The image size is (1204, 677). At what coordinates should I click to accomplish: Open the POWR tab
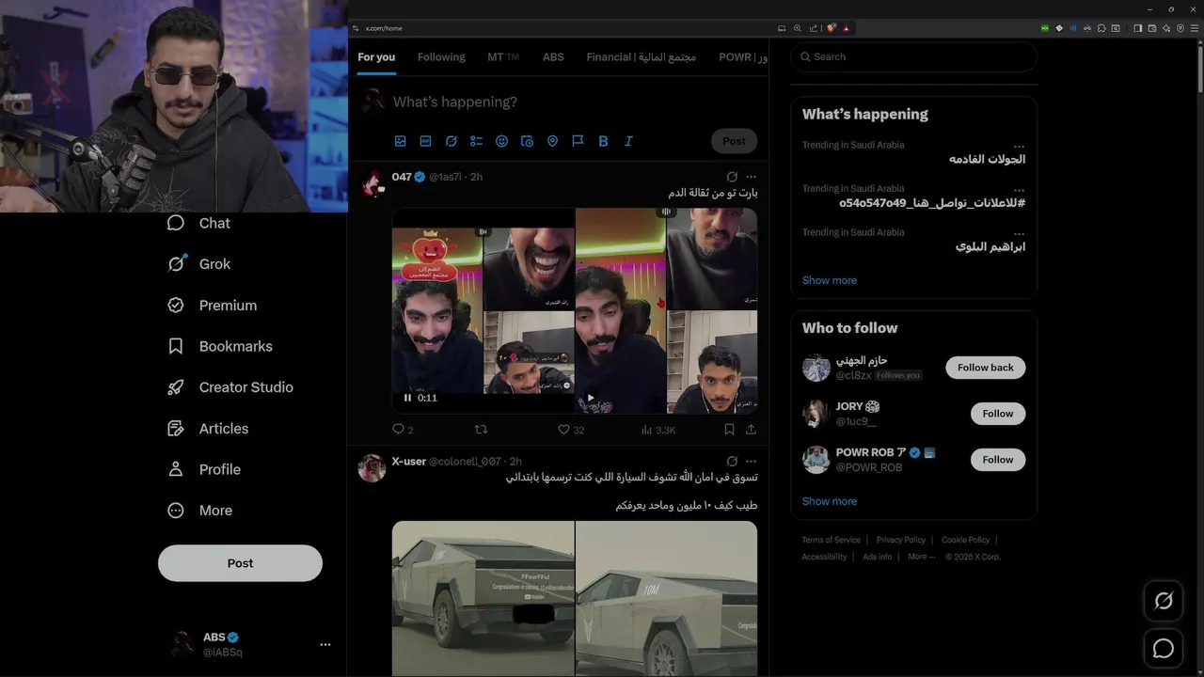point(742,57)
